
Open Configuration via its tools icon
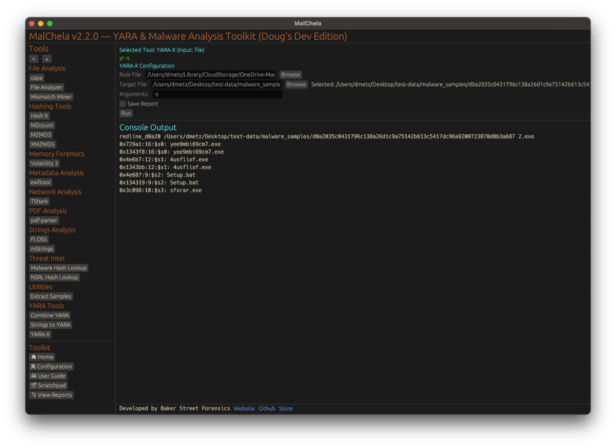pos(34,367)
